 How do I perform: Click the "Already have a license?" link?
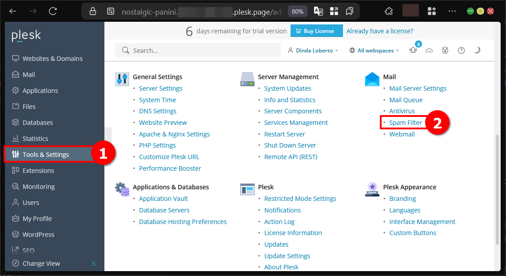coord(380,31)
